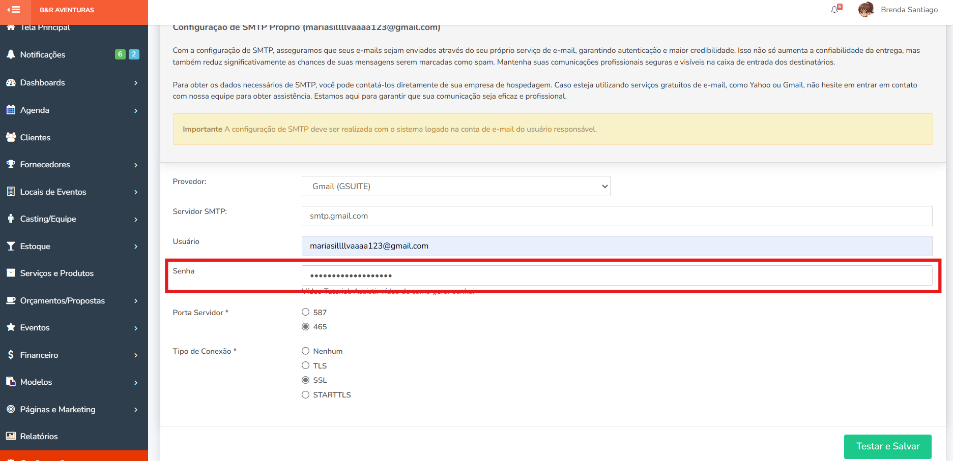Image resolution: width=953 pixels, height=461 pixels.
Task: Click the Notificações bell icon in the sidebar
Action: tap(11, 54)
